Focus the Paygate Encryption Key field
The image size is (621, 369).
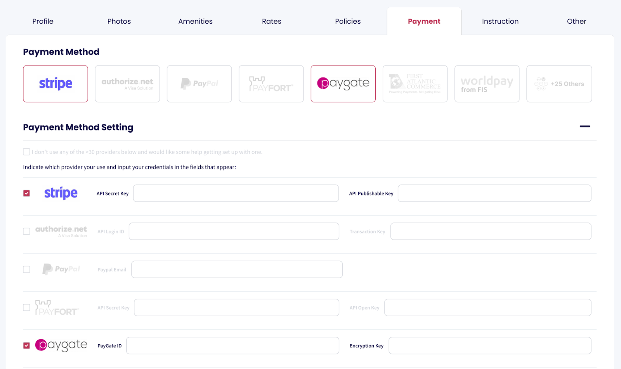click(x=490, y=345)
